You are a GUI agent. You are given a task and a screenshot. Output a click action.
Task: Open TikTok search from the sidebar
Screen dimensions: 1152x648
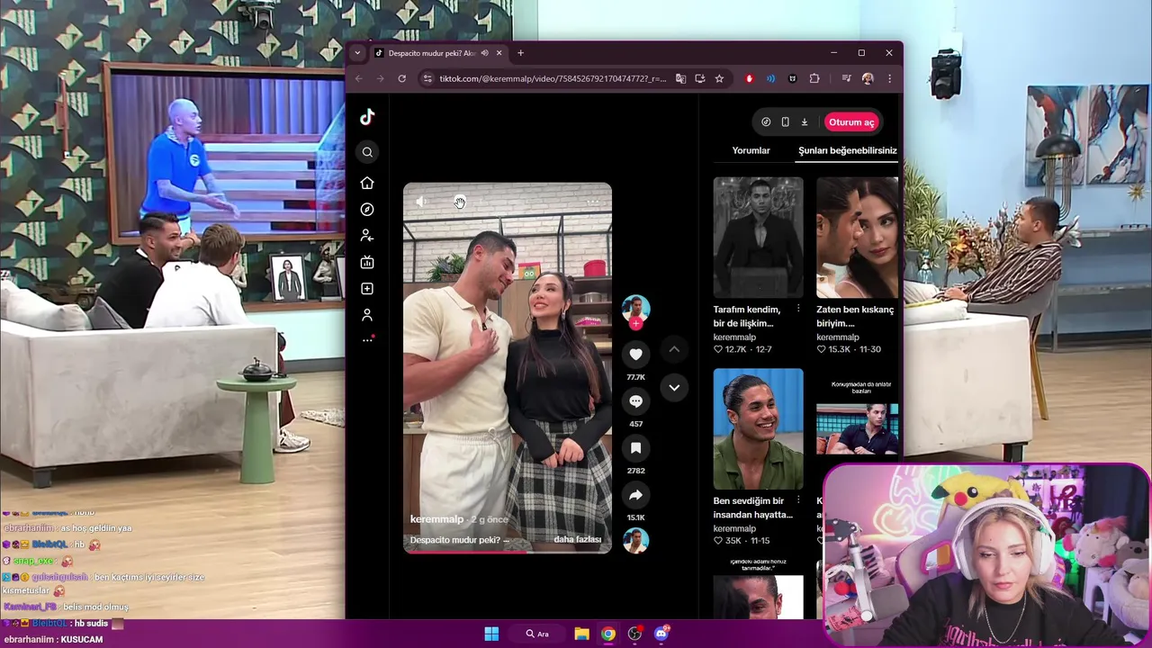[x=367, y=152]
